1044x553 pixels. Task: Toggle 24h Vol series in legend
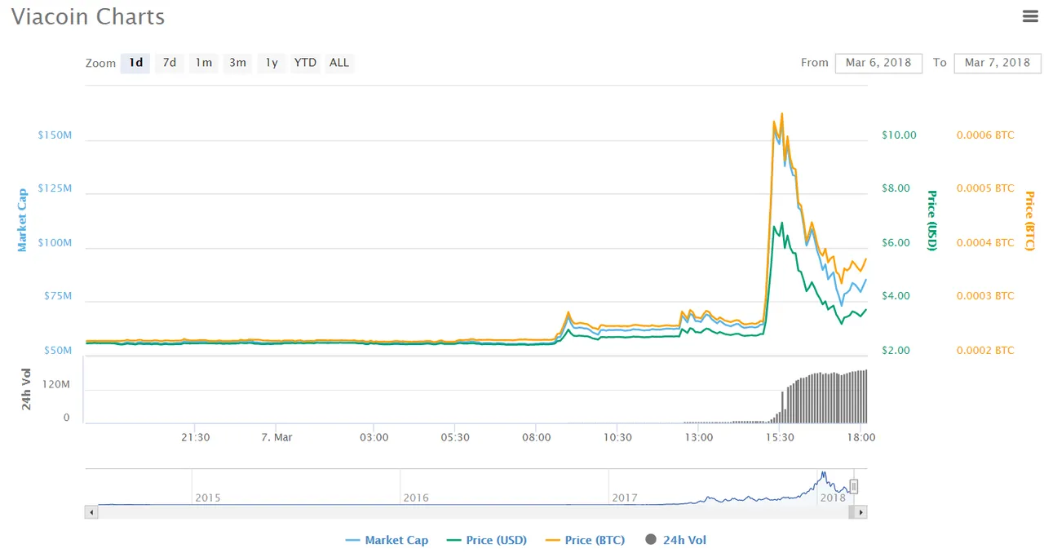[676, 540]
